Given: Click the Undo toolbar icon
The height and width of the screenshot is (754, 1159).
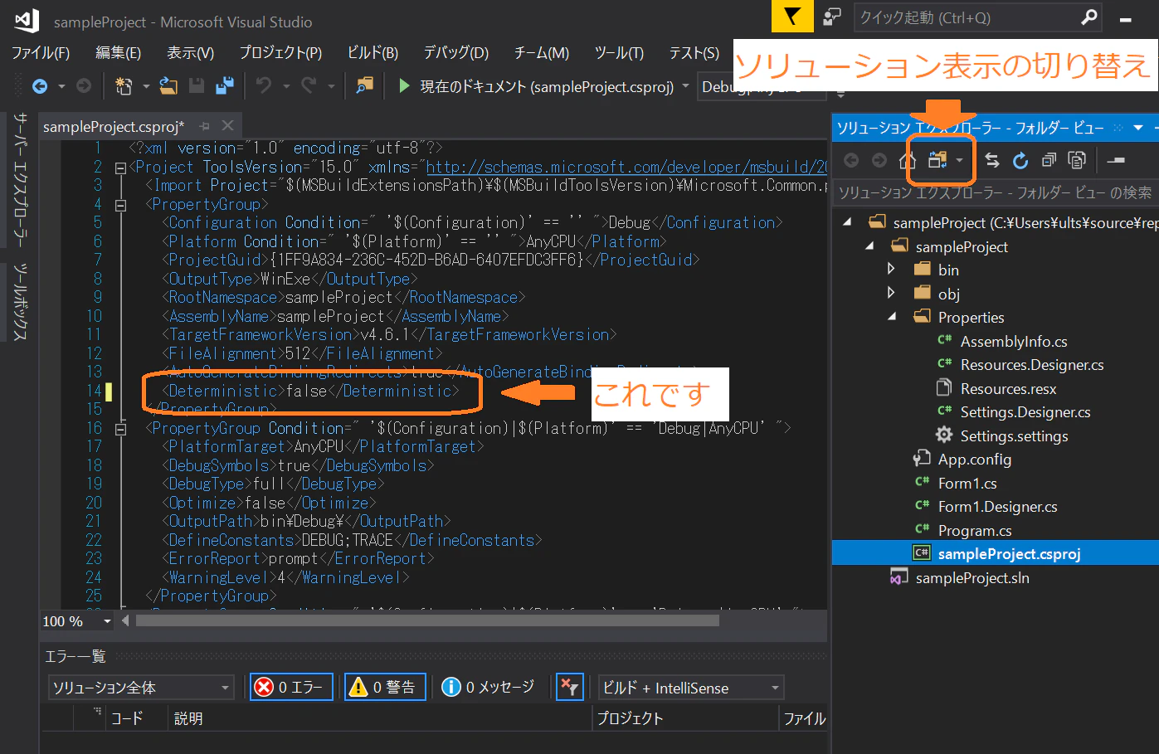Looking at the screenshot, I should 264,85.
